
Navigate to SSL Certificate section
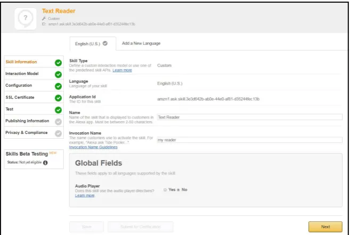pyautogui.click(x=34, y=97)
